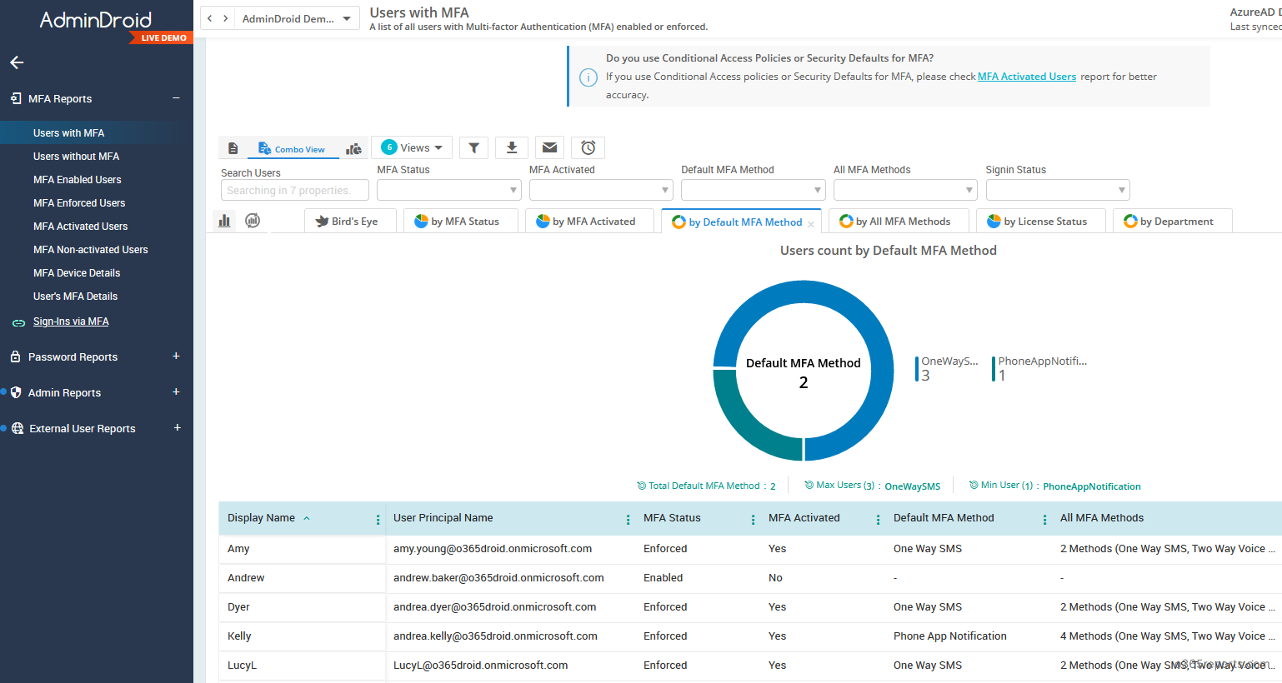
Task: Click the back arrow atop the sidebar
Action: coord(17,62)
